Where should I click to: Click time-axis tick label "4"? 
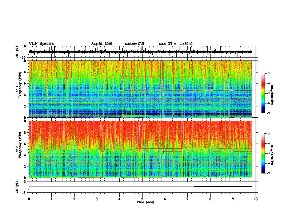coord(120,199)
